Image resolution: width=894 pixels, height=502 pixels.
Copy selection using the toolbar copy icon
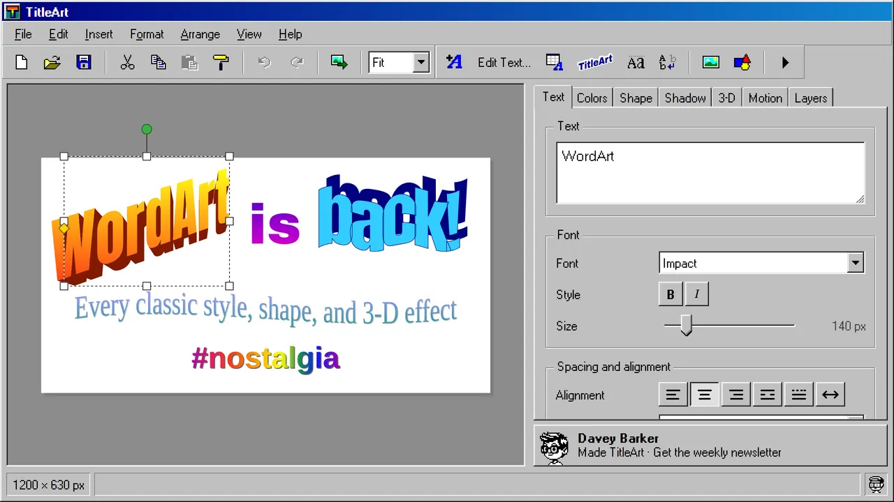159,63
